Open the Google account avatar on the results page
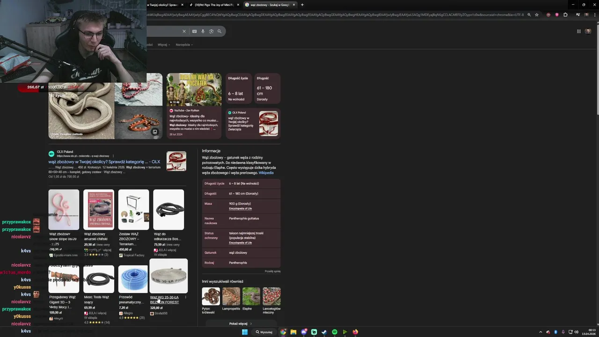Screen dimensions: 599x337 [x=588, y=31]
